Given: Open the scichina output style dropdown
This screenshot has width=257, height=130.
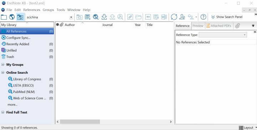Looking at the screenshot, I should (71, 17).
